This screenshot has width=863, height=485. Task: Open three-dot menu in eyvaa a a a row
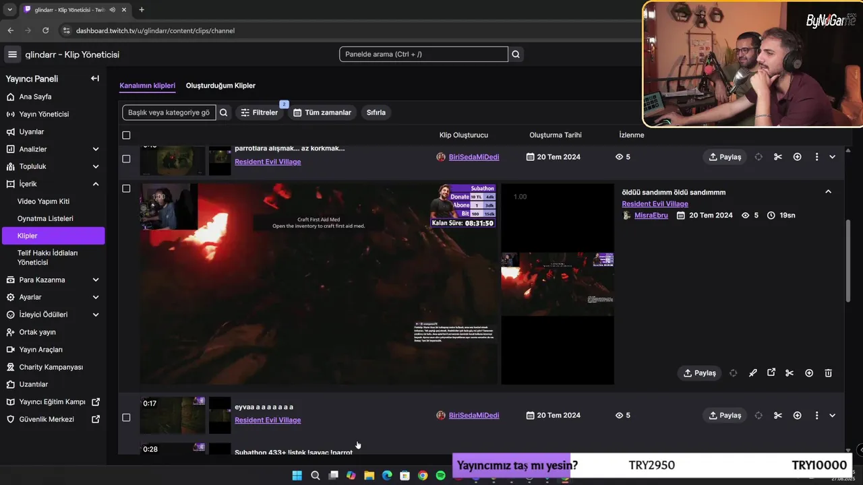click(x=816, y=416)
